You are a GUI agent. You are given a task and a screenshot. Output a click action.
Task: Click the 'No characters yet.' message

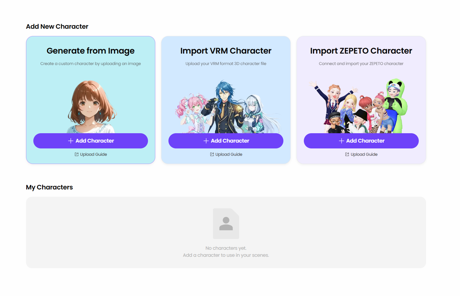(226, 248)
